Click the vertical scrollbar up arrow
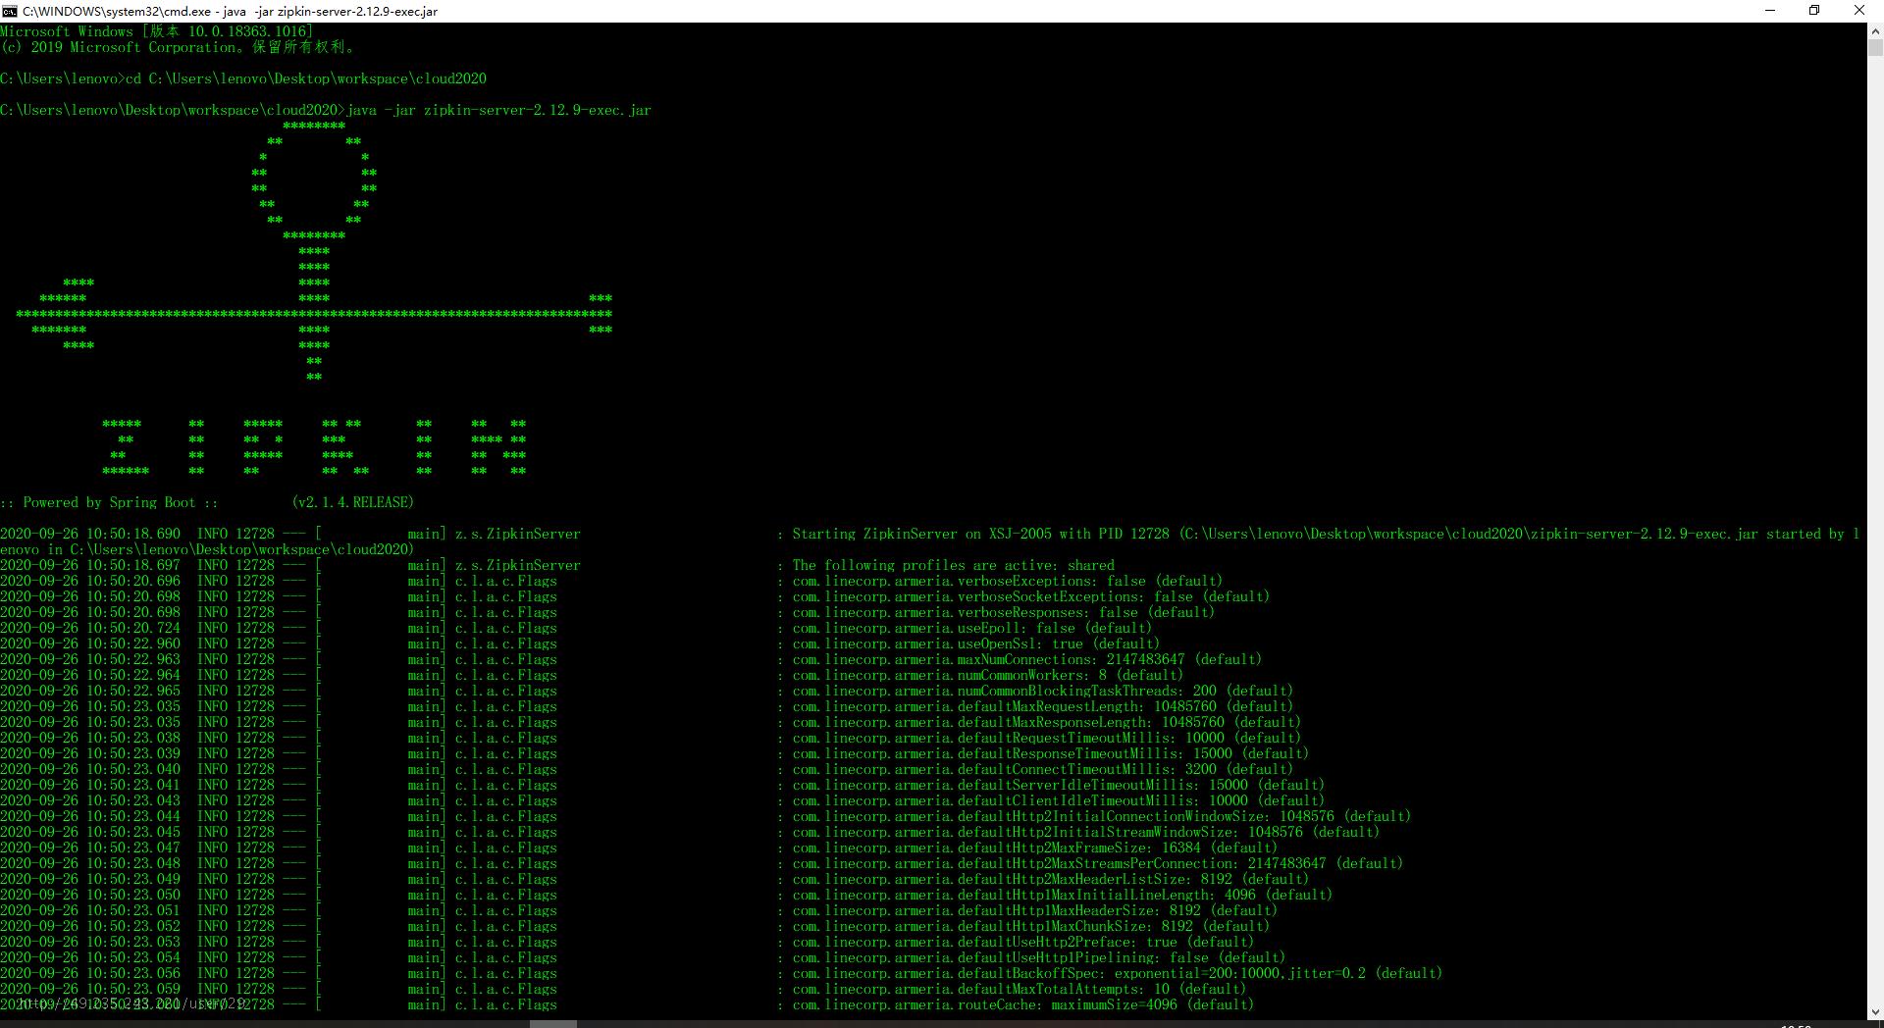Image resolution: width=1884 pixels, height=1028 pixels. coord(1875,30)
